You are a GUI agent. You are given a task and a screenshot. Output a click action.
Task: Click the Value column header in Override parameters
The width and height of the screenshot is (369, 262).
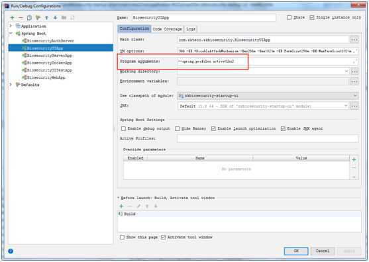click(x=301, y=158)
